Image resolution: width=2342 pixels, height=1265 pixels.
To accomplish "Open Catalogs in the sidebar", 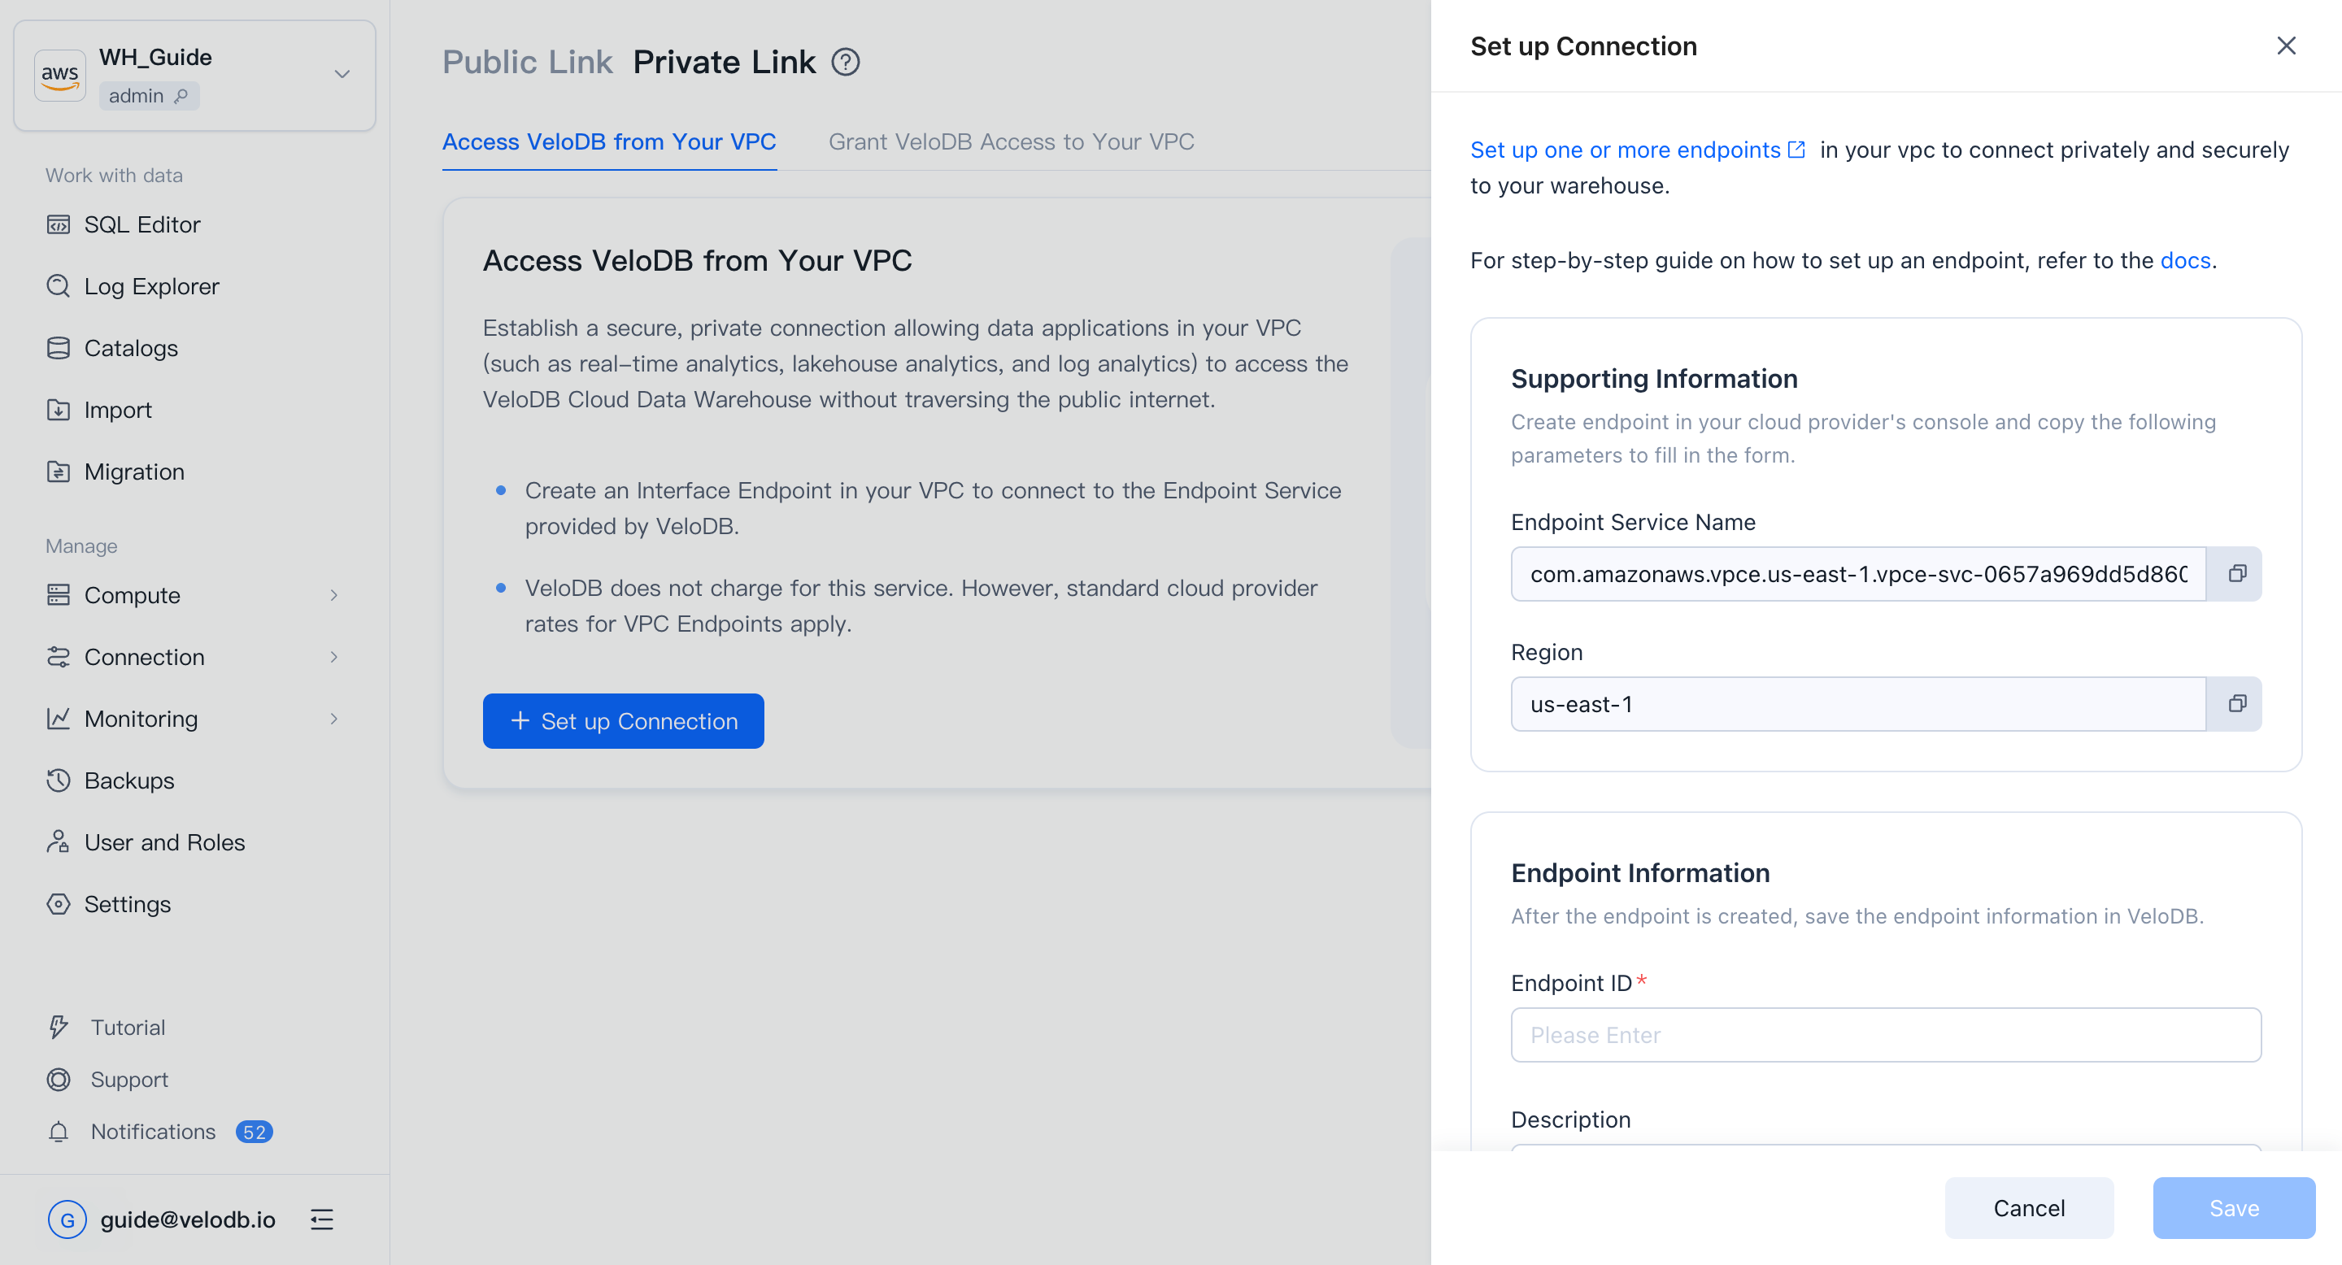I will [131, 348].
